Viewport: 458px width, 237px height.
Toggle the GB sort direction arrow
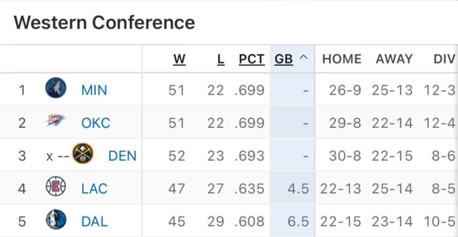pyautogui.click(x=304, y=57)
